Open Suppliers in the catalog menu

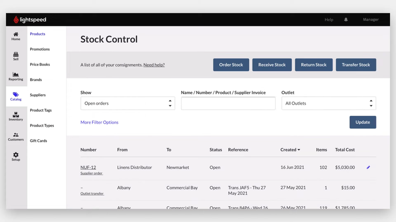point(38,95)
